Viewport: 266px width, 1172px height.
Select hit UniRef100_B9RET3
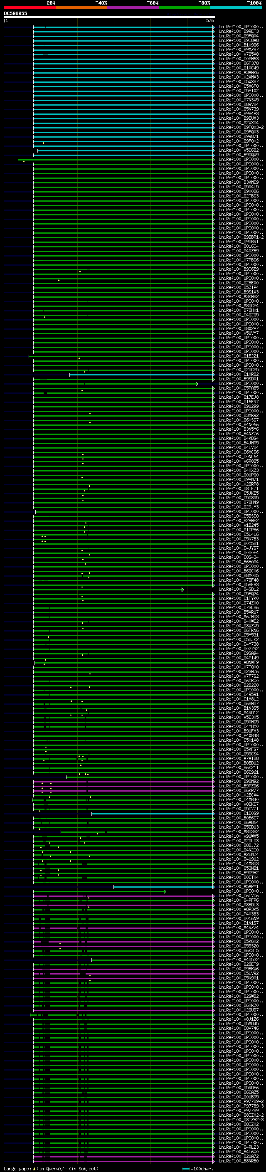point(239,32)
